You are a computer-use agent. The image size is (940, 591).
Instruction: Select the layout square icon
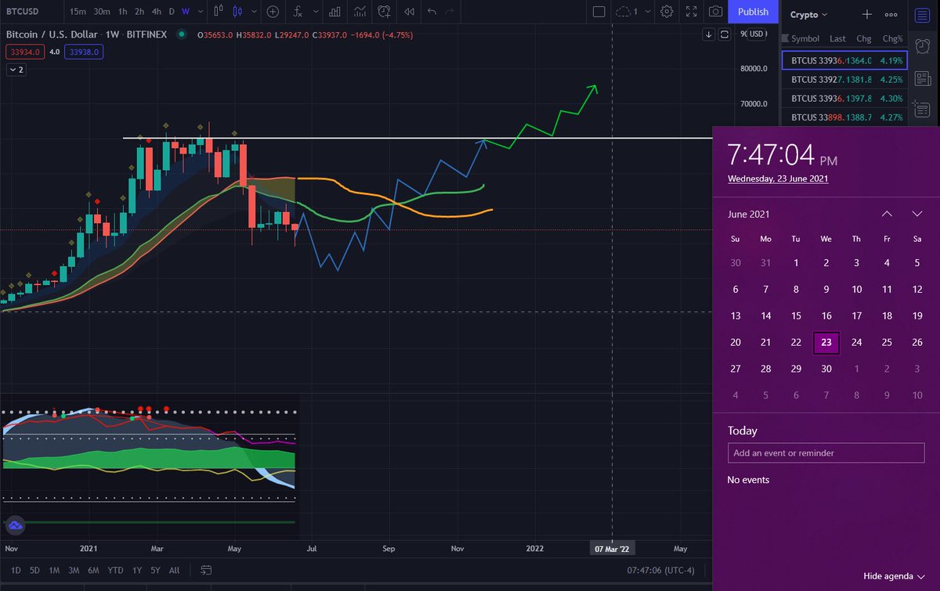598,12
